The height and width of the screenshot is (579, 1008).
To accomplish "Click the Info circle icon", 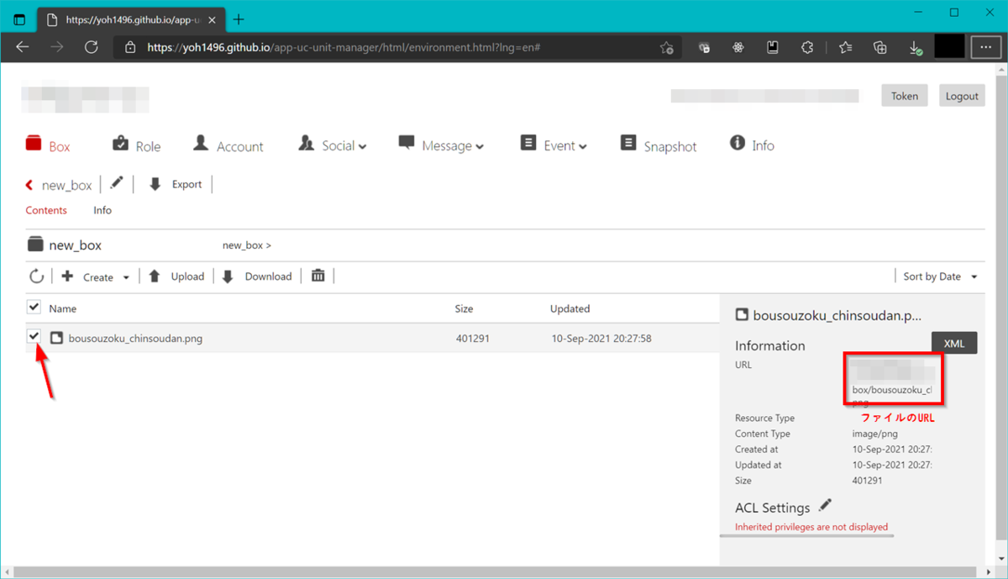I will pyautogui.click(x=738, y=143).
